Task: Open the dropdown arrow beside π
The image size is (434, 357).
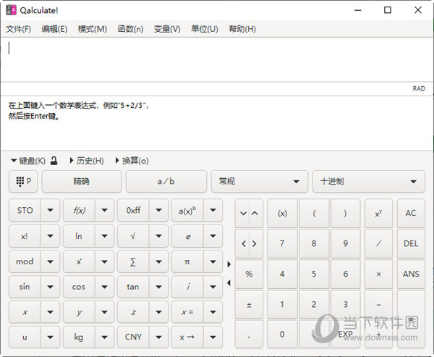Action: click(x=213, y=261)
